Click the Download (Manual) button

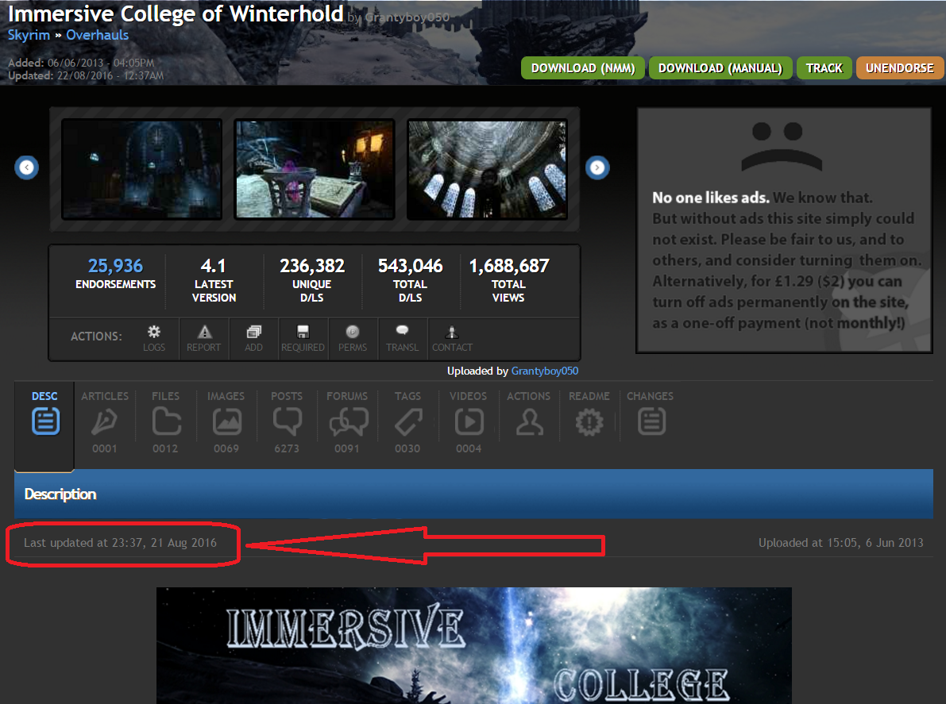coord(720,68)
